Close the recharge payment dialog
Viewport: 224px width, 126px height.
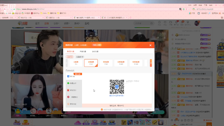[150, 45]
